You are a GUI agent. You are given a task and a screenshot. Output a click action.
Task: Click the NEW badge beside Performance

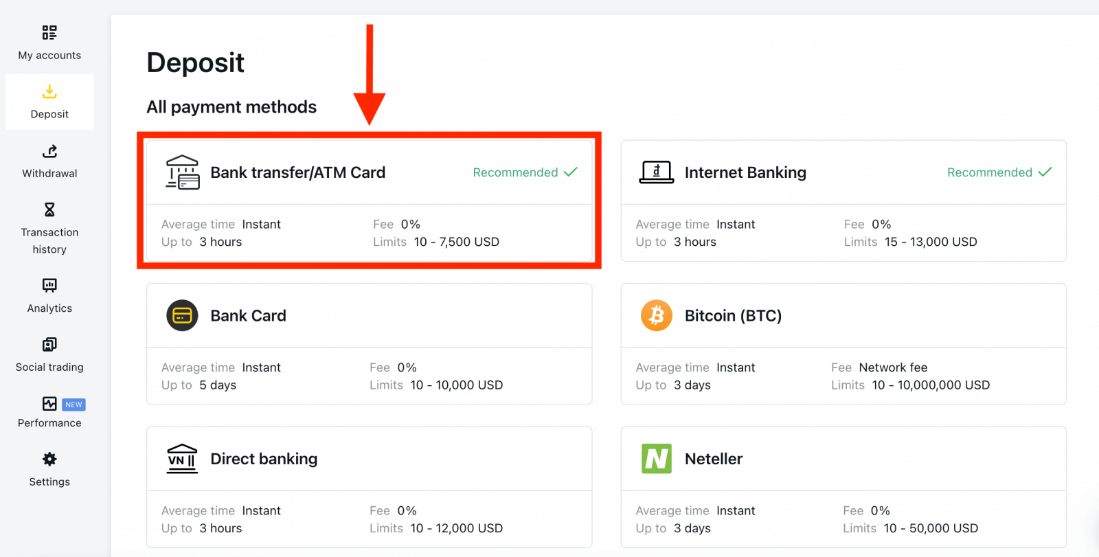click(74, 405)
